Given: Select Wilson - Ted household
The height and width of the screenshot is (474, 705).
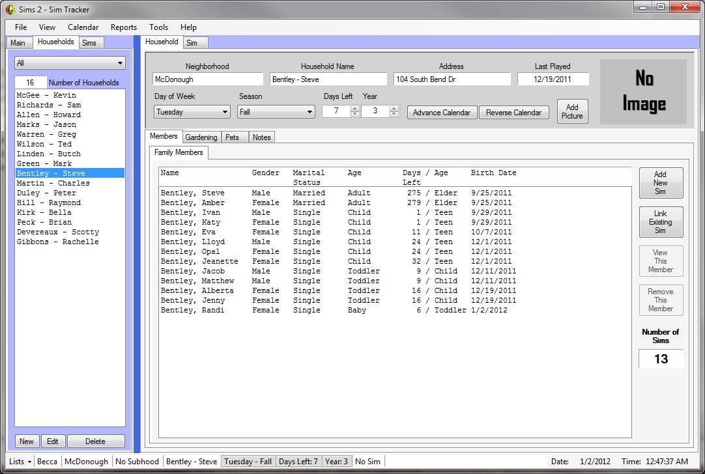Looking at the screenshot, I should pos(70,145).
